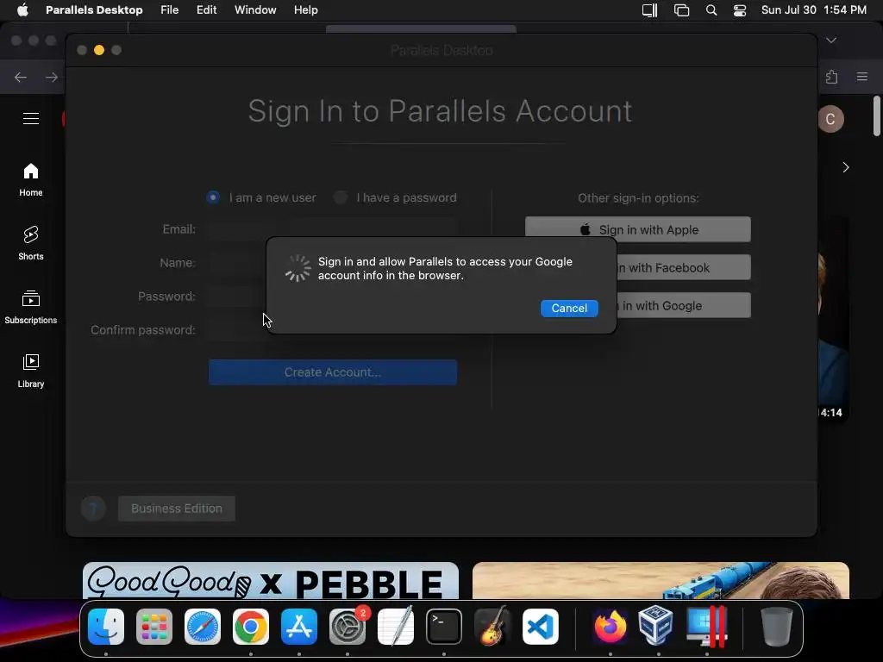This screenshot has height=662, width=883.
Task: Open VirtualBox from the Dock
Action: (656, 625)
